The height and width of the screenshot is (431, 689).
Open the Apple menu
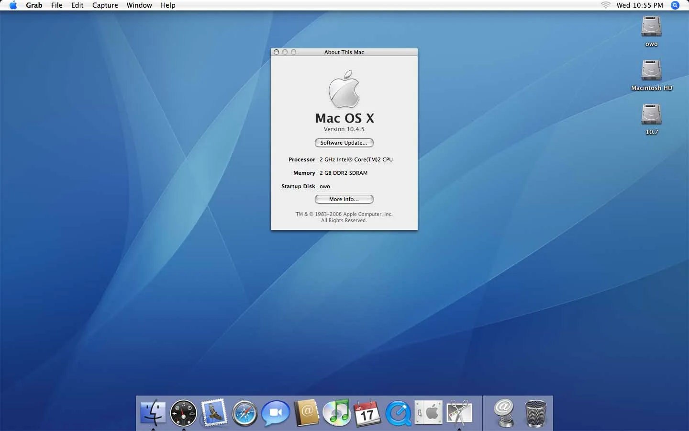[13, 5]
